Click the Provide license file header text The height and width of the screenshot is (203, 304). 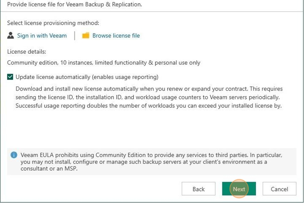[x=74, y=4]
